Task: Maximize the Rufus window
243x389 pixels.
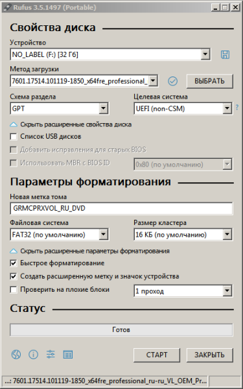Action: pyautogui.click(x=225, y=7)
